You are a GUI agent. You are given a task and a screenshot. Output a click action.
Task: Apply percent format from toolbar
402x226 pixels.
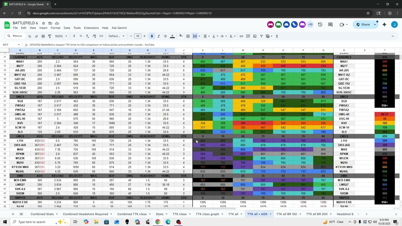point(81,36)
